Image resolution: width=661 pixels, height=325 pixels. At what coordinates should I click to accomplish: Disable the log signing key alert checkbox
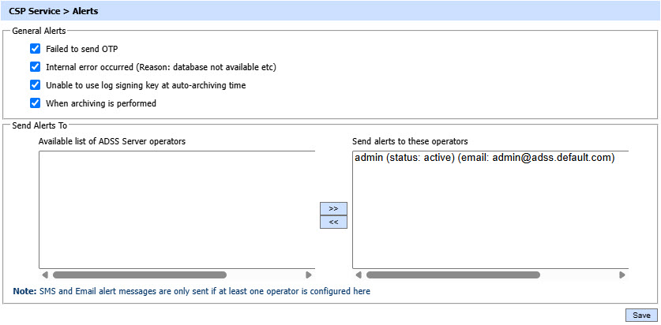35,85
